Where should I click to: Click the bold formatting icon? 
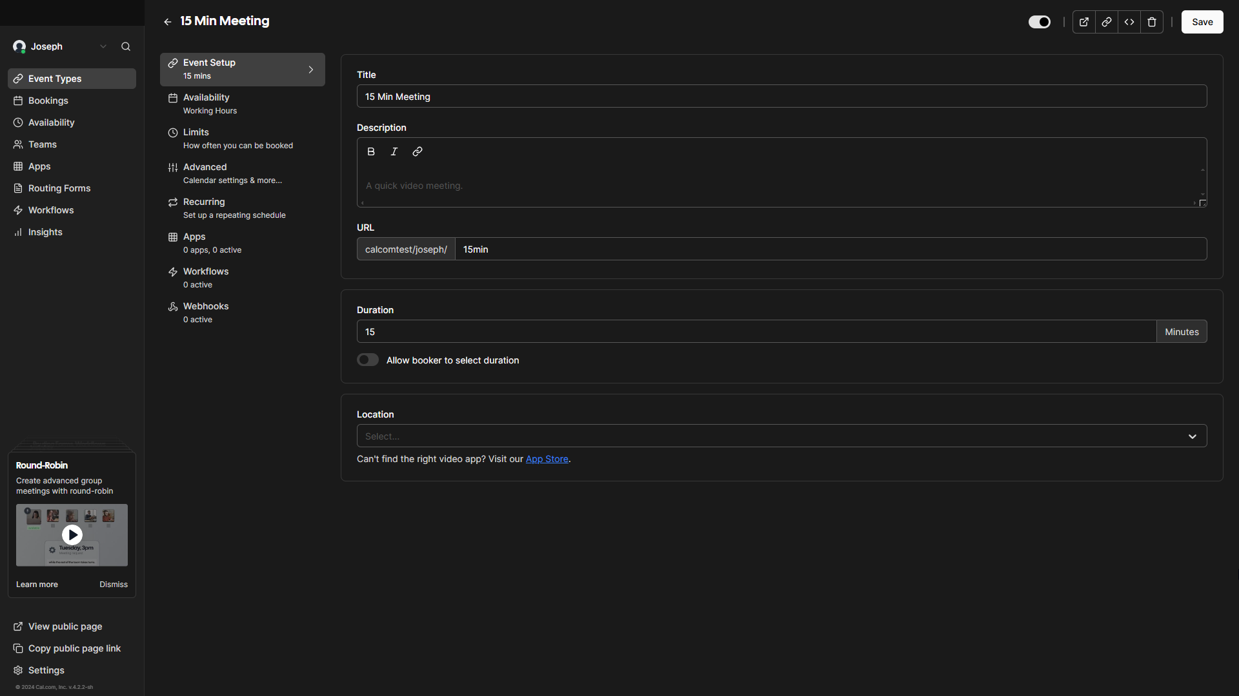pyautogui.click(x=371, y=151)
